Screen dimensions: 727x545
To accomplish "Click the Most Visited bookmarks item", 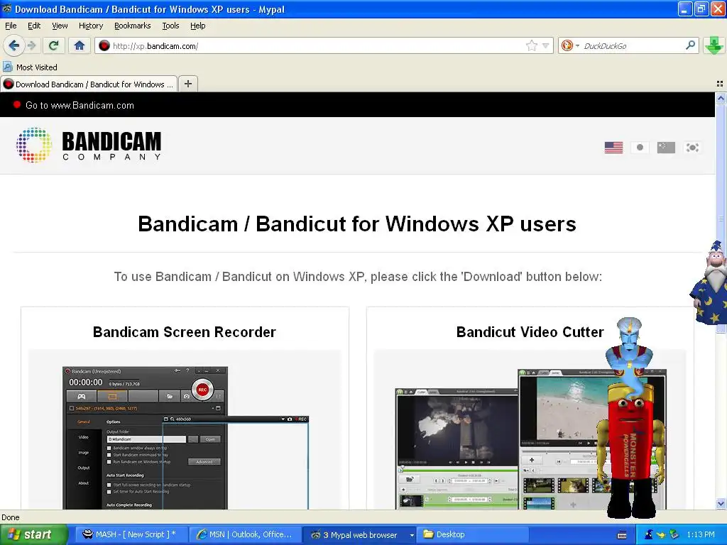I will (x=30, y=67).
